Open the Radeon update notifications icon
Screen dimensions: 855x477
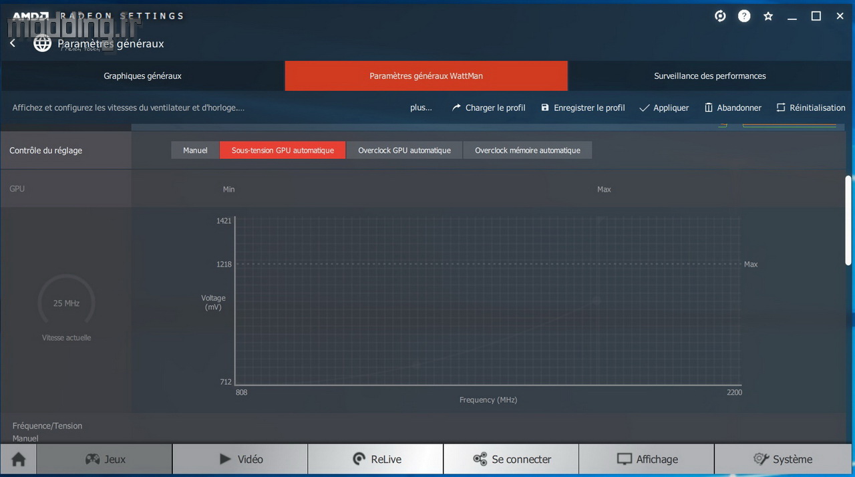click(x=720, y=16)
